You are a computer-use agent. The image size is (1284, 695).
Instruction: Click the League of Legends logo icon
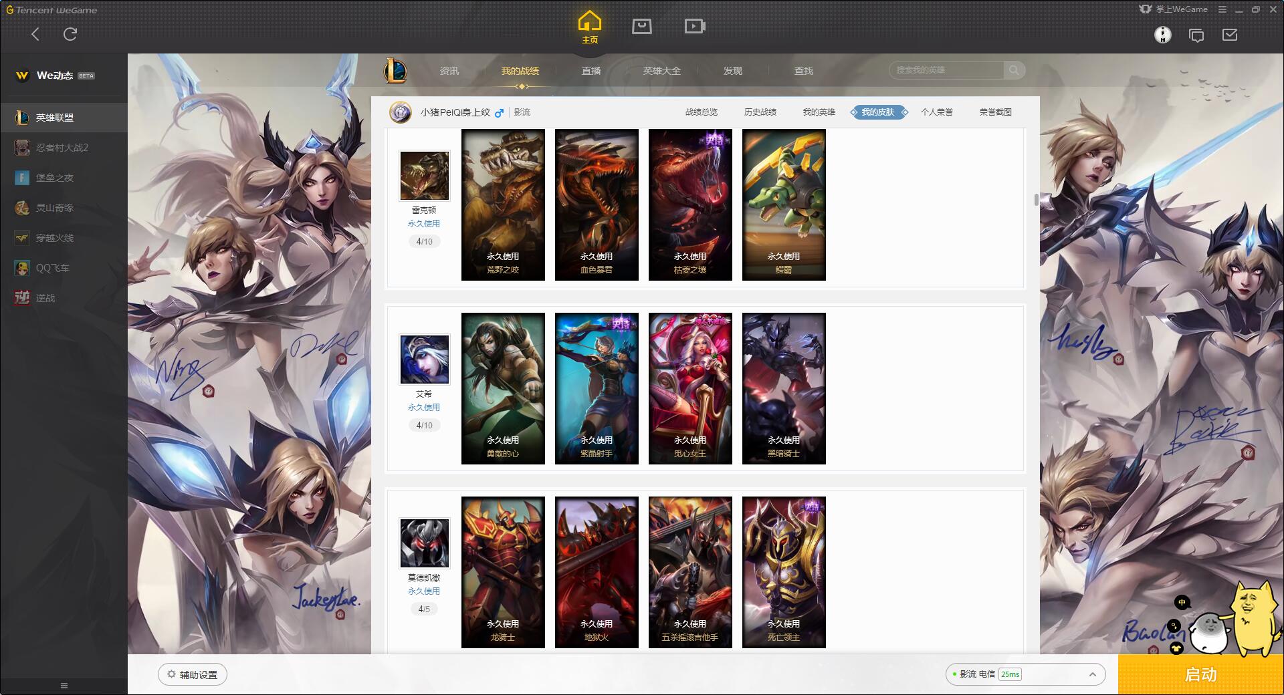pyautogui.click(x=395, y=70)
